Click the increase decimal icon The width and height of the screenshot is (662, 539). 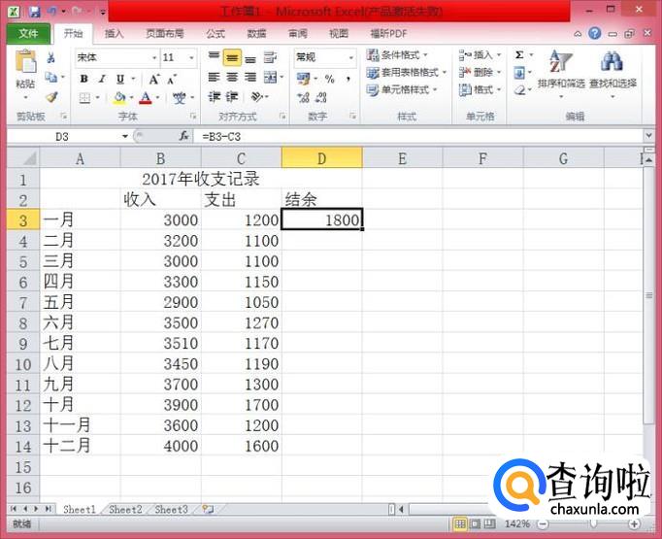click(303, 97)
